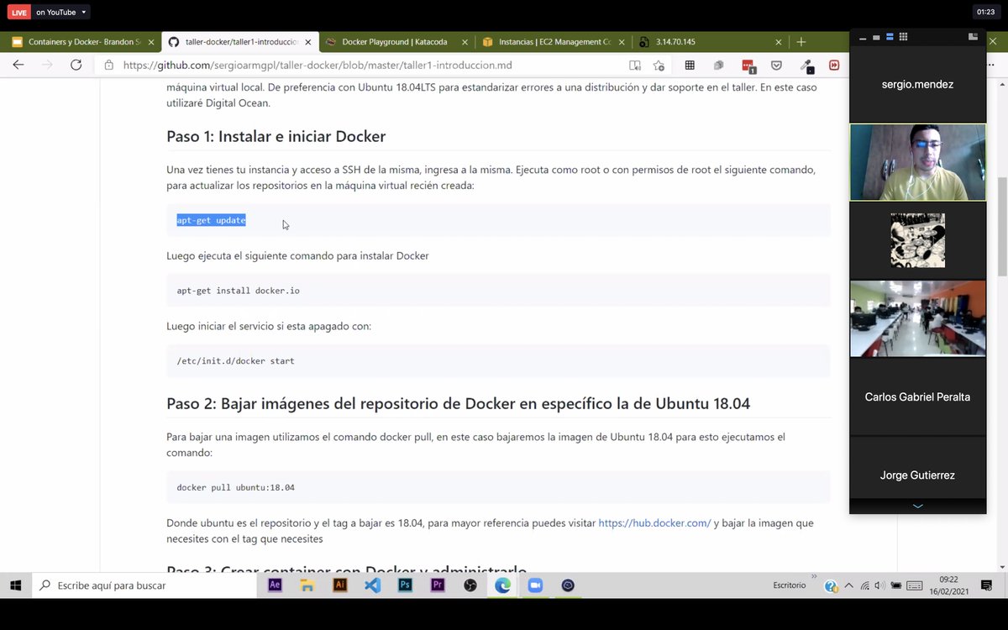Open the notification center icon
This screenshot has height=630, width=1008.
pos(984,585)
